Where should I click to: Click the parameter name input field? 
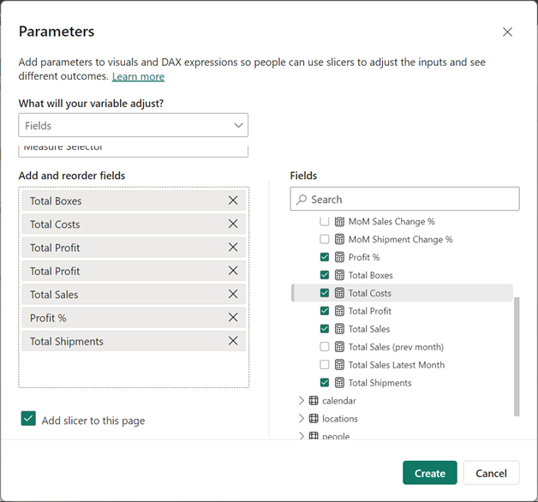click(133, 151)
